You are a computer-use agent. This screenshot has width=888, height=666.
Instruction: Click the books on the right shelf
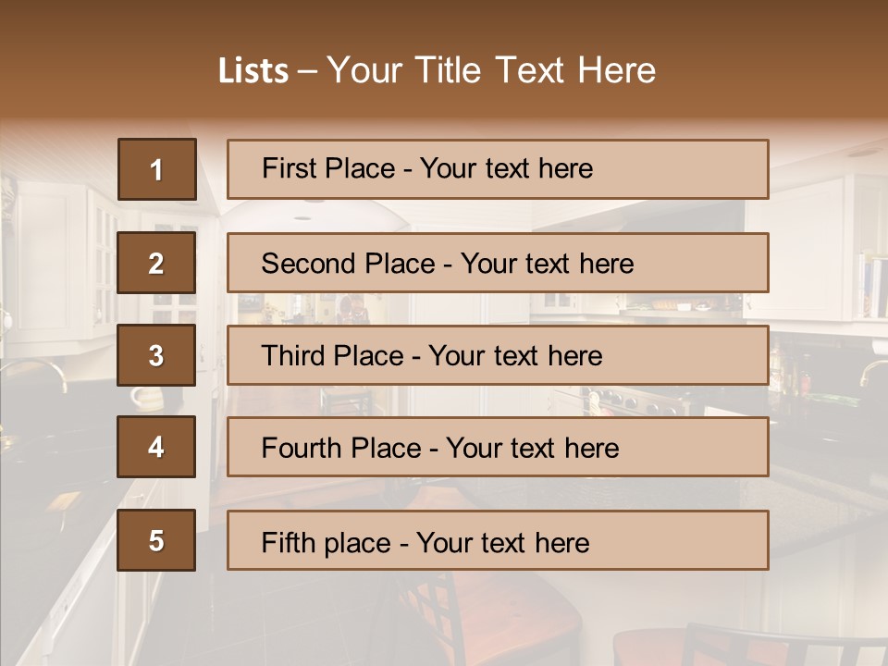click(x=874, y=282)
